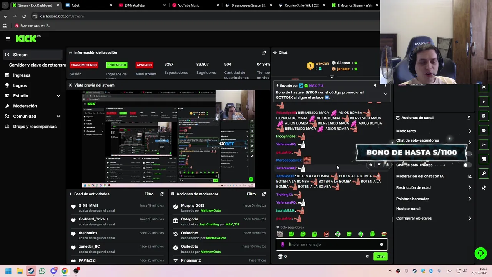This screenshot has height=277, width=492.
Task: Click the lightning bolt icon in right sidebar
Action: [x=484, y=102]
